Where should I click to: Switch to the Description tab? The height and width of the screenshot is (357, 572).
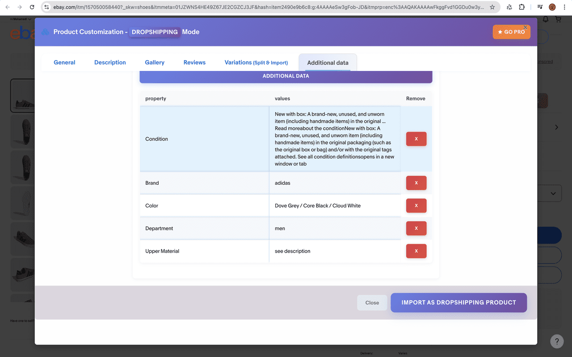[x=110, y=62]
